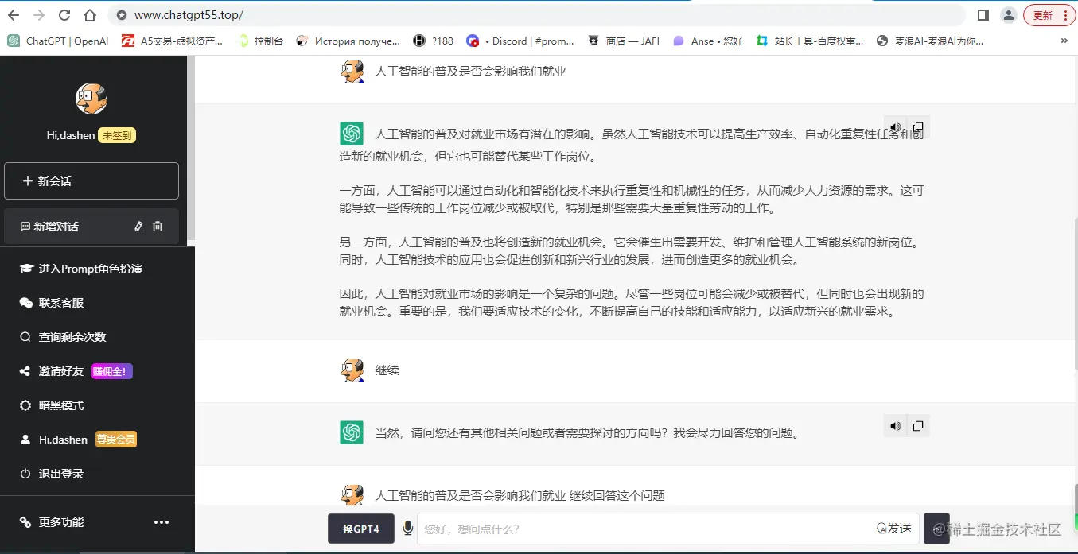The image size is (1078, 554).
Task: Go forward in browser history
Action: (39, 15)
